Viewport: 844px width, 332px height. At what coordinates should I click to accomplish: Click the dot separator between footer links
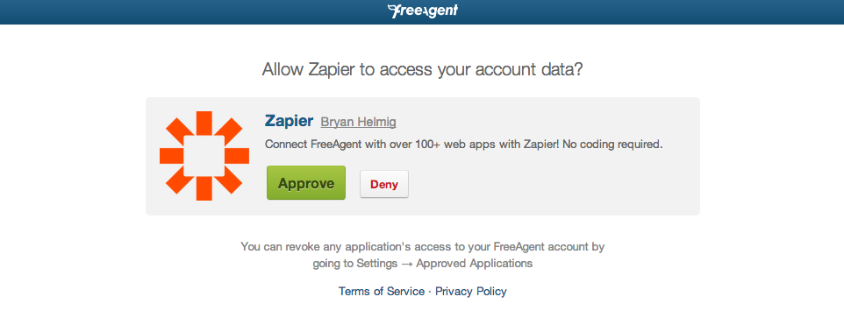[x=430, y=292]
